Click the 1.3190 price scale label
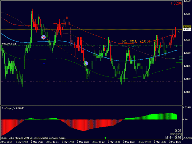Screen dimensions: 192x144 187,79
